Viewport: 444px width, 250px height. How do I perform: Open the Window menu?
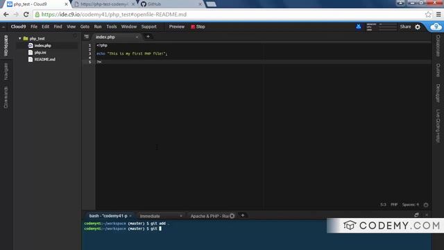click(x=129, y=26)
